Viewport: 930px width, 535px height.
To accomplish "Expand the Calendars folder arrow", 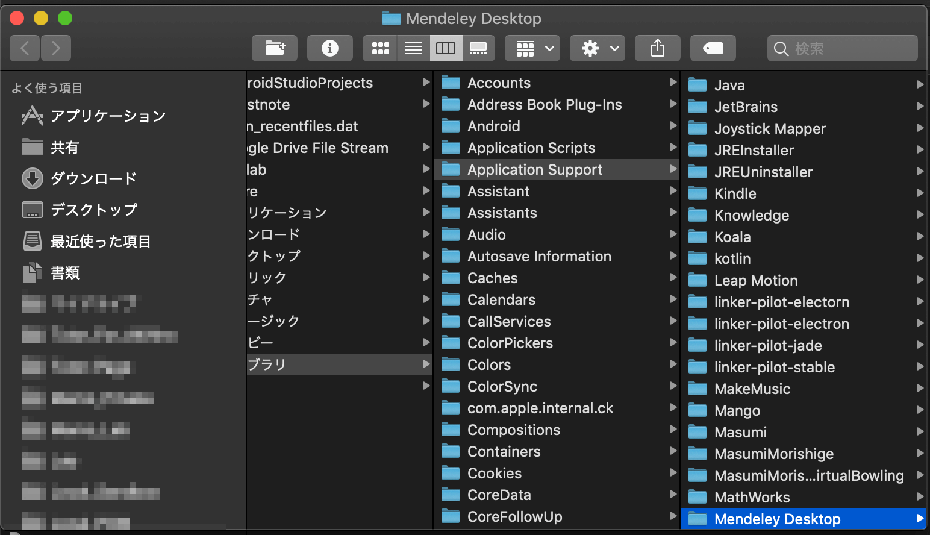I will [673, 299].
